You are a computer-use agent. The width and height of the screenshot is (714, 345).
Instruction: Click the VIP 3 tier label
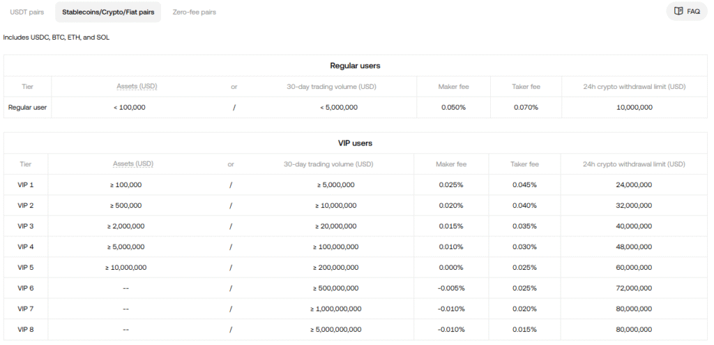pos(26,226)
